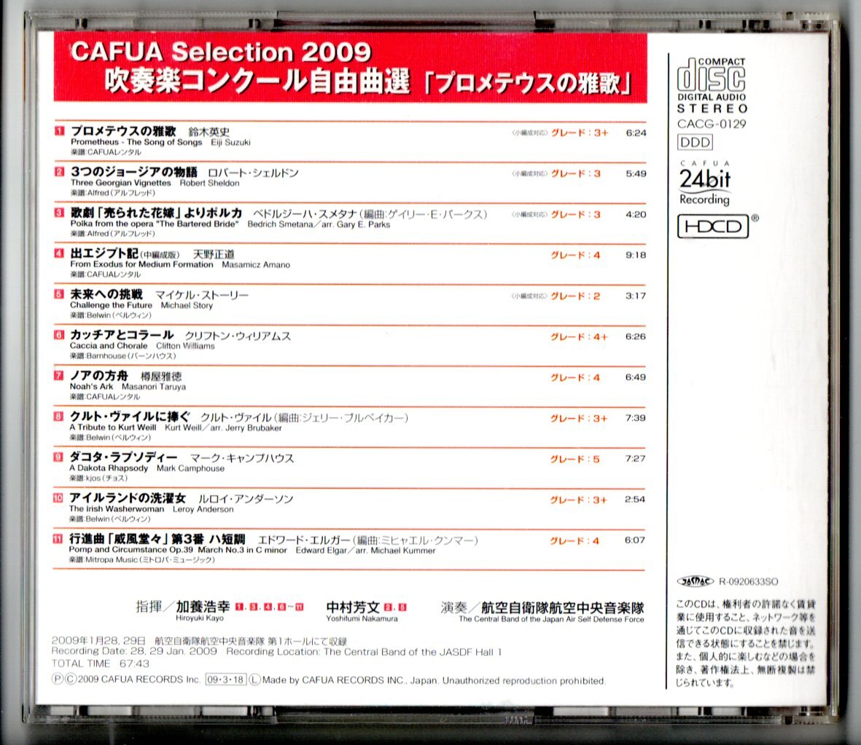This screenshot has height=745, width=861.
Task: Click the 'STEREO' label
Action: [712, 109]
